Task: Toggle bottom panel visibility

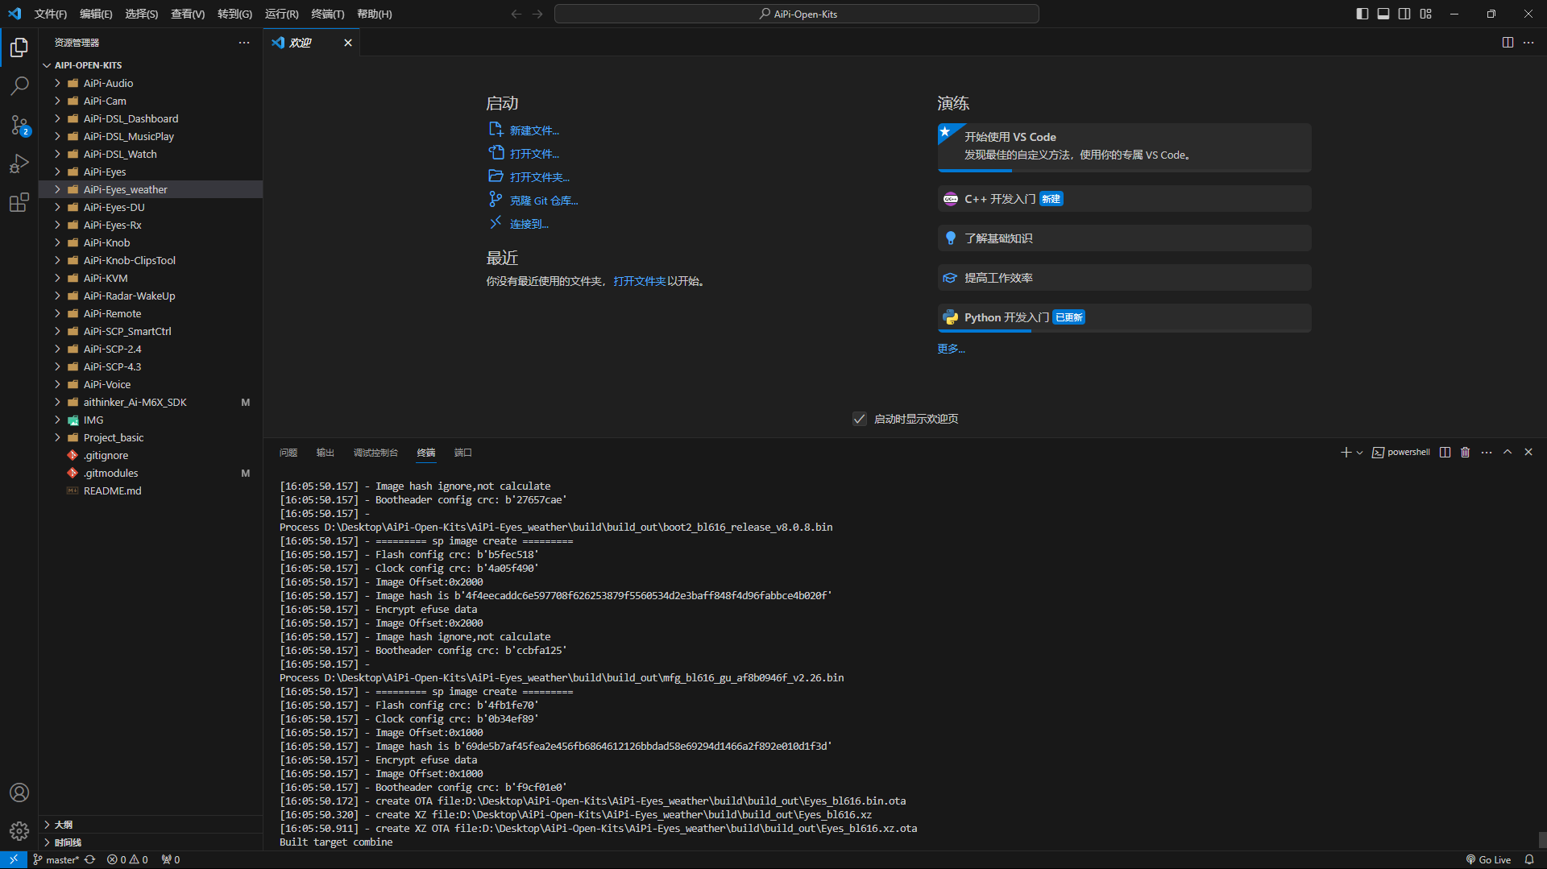Action: coord(1383,14)
